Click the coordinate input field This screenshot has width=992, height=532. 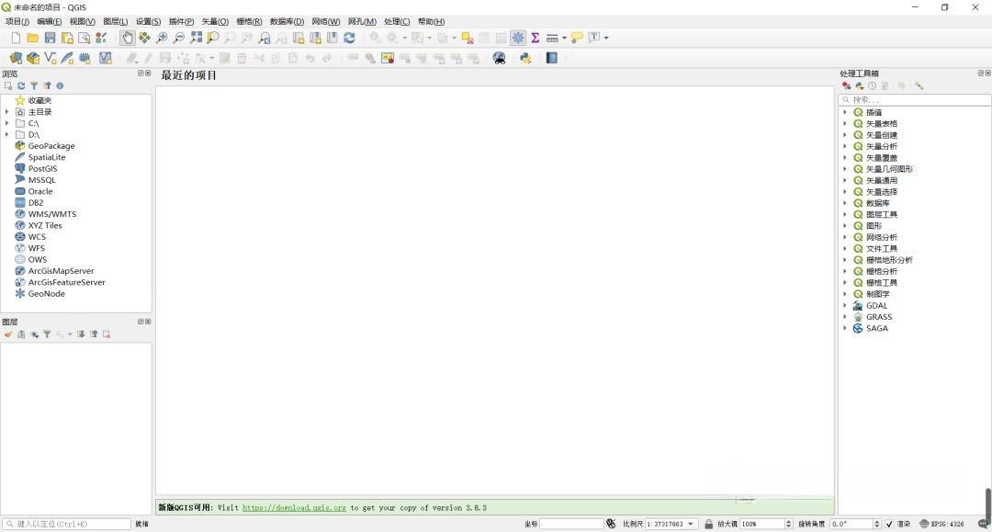click(571, 524)
